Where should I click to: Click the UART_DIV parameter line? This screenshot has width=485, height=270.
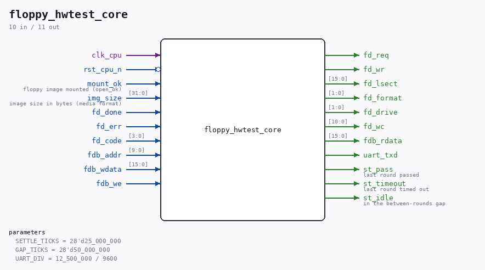coord(66,258)
